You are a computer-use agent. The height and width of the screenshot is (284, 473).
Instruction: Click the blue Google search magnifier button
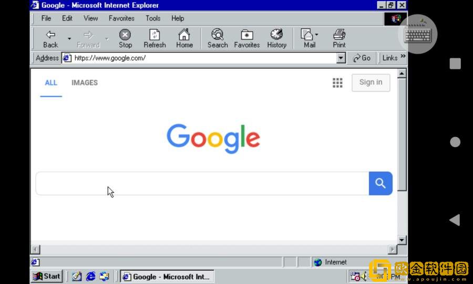click(381, 183)
